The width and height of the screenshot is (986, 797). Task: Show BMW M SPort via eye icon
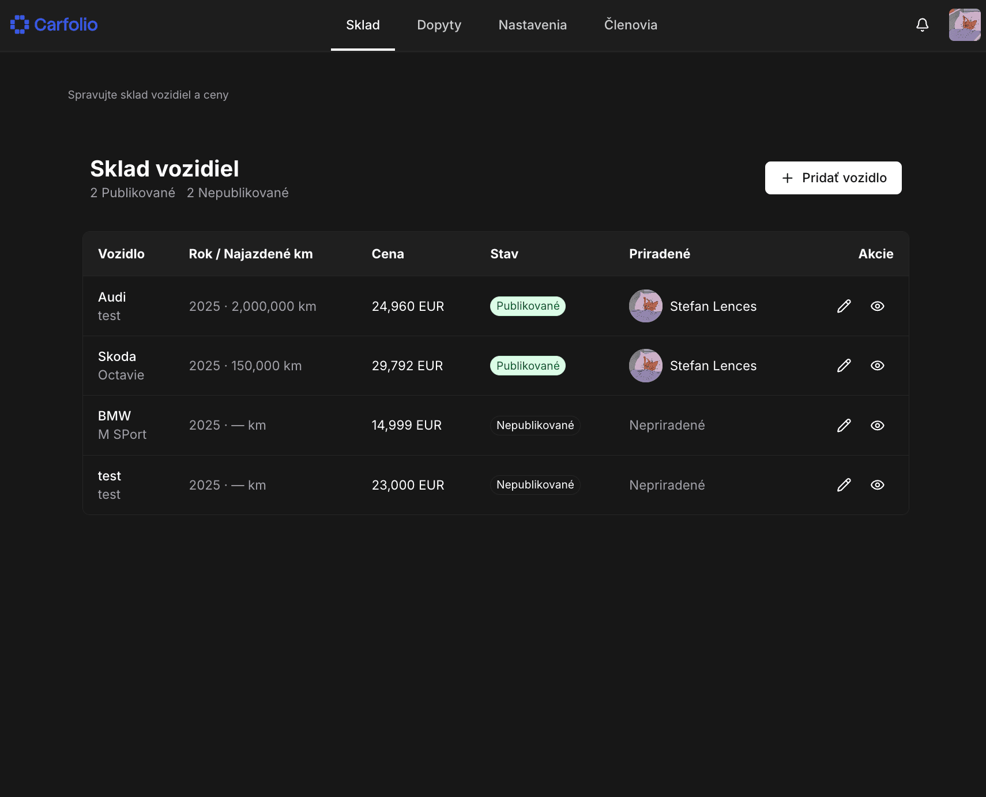(x=877, y=426)
